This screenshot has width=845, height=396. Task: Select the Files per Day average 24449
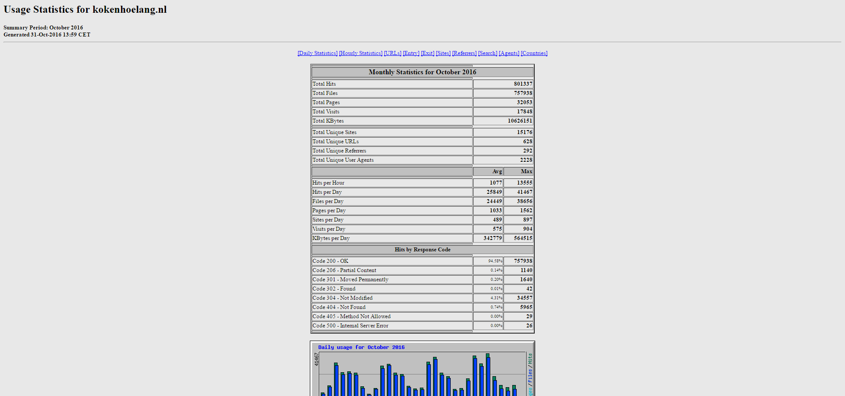pos(494,201)
